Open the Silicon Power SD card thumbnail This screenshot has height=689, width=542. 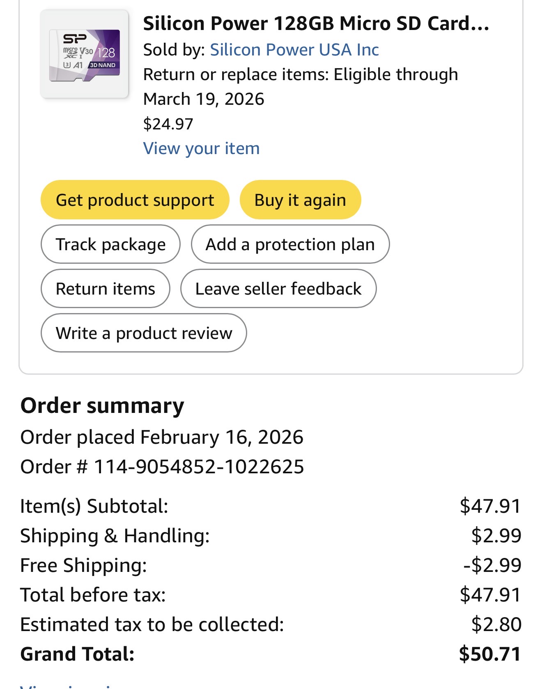point(85,54)
